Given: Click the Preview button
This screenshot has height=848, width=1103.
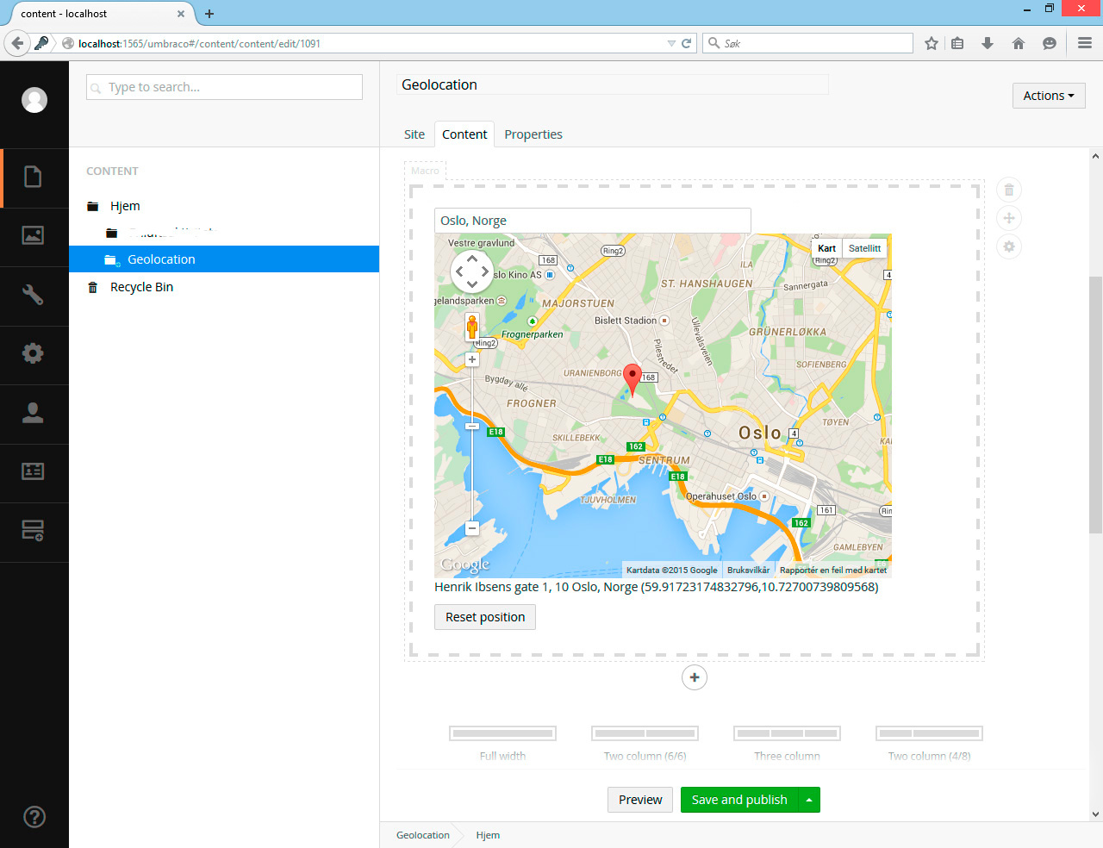Looking at the screenshot, I should pyautogui.click(x=640, y=800).
